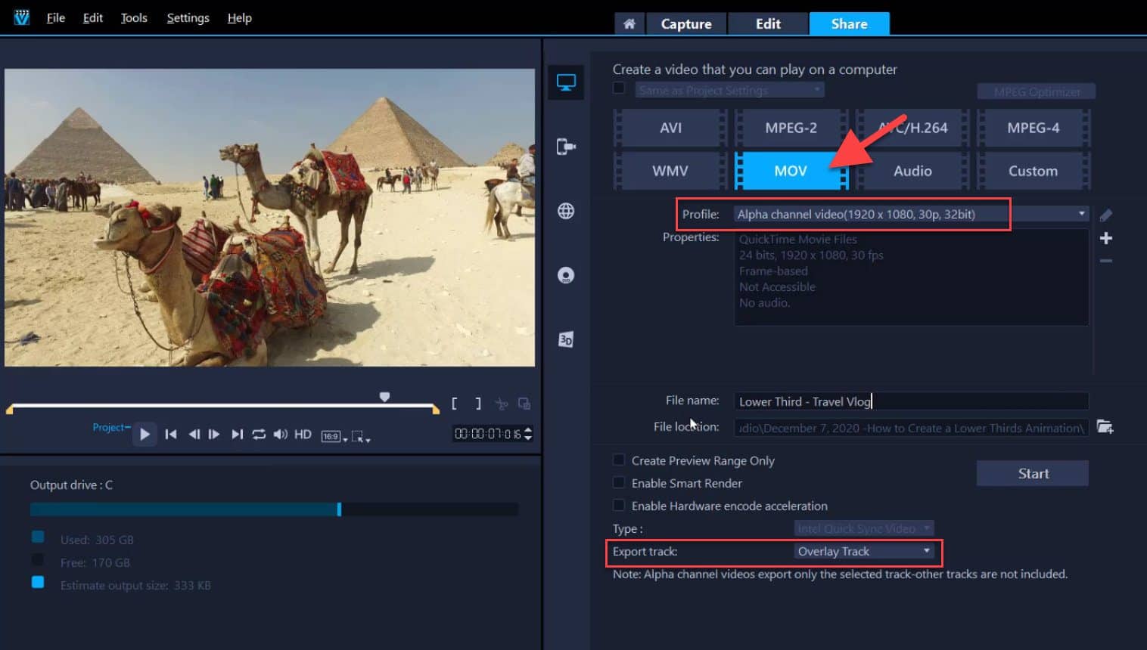Click the repeat playback icon
The height and width of the screenshot is (650, 1147).
pos(258,434)
